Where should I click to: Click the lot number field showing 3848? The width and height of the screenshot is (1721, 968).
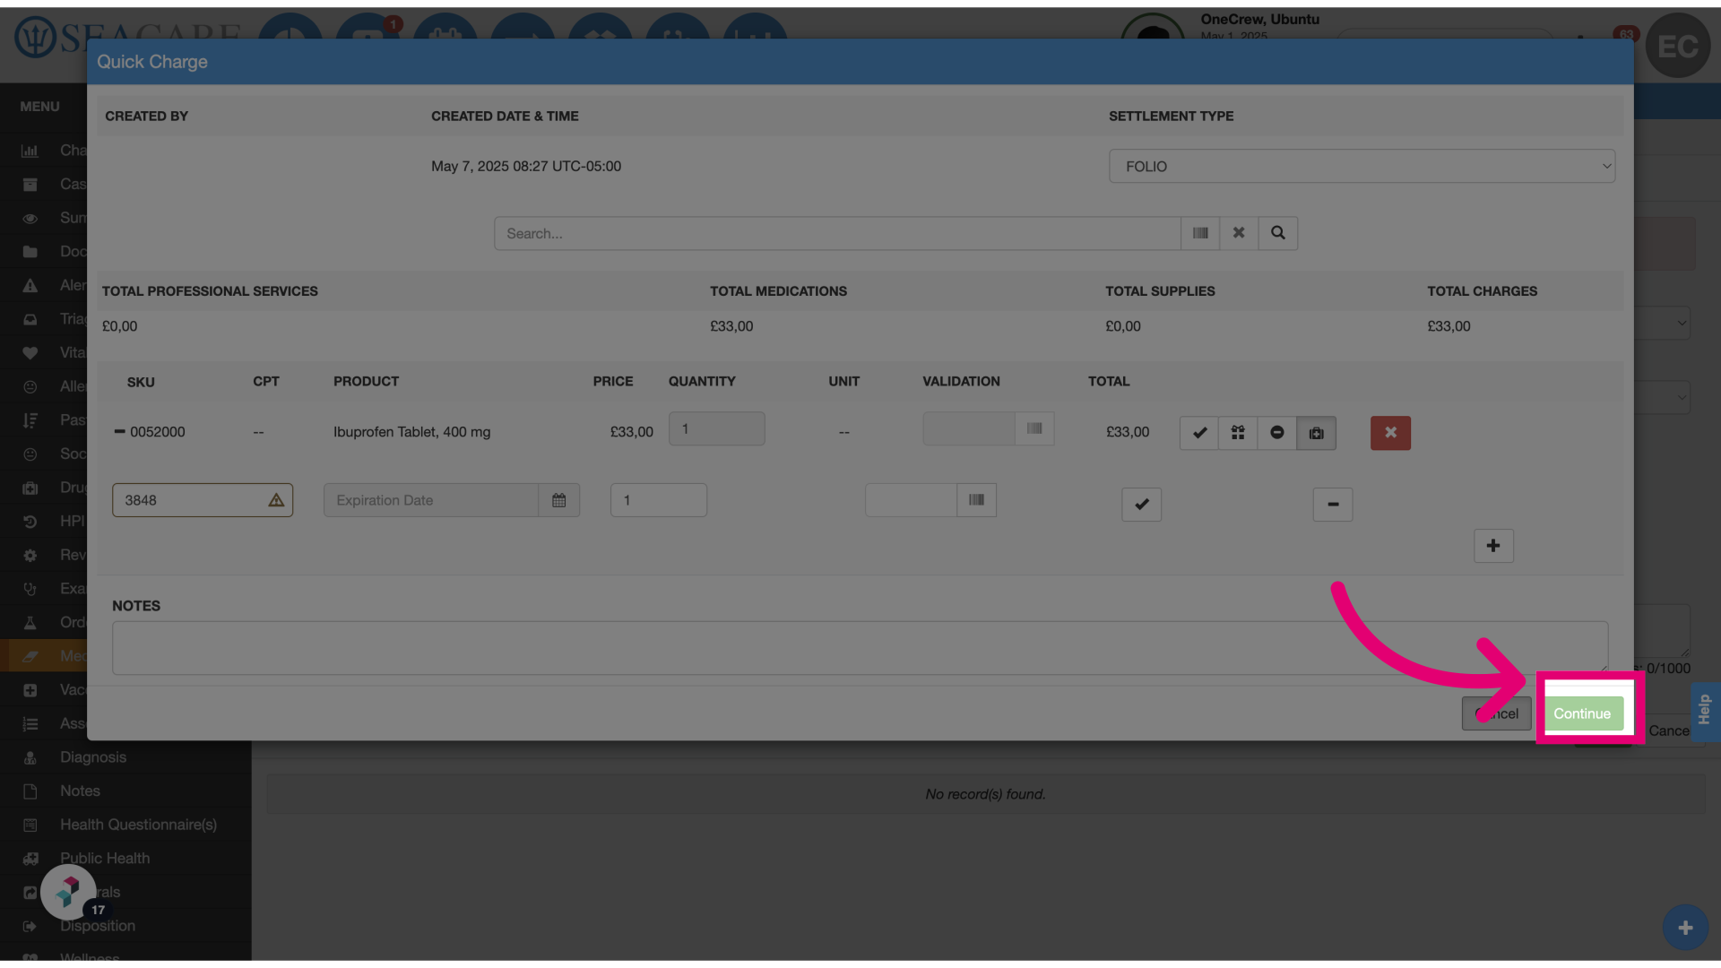(203, 500)
